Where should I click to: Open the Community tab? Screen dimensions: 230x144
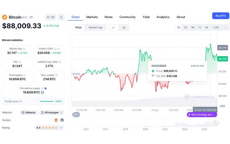(127, 17)
